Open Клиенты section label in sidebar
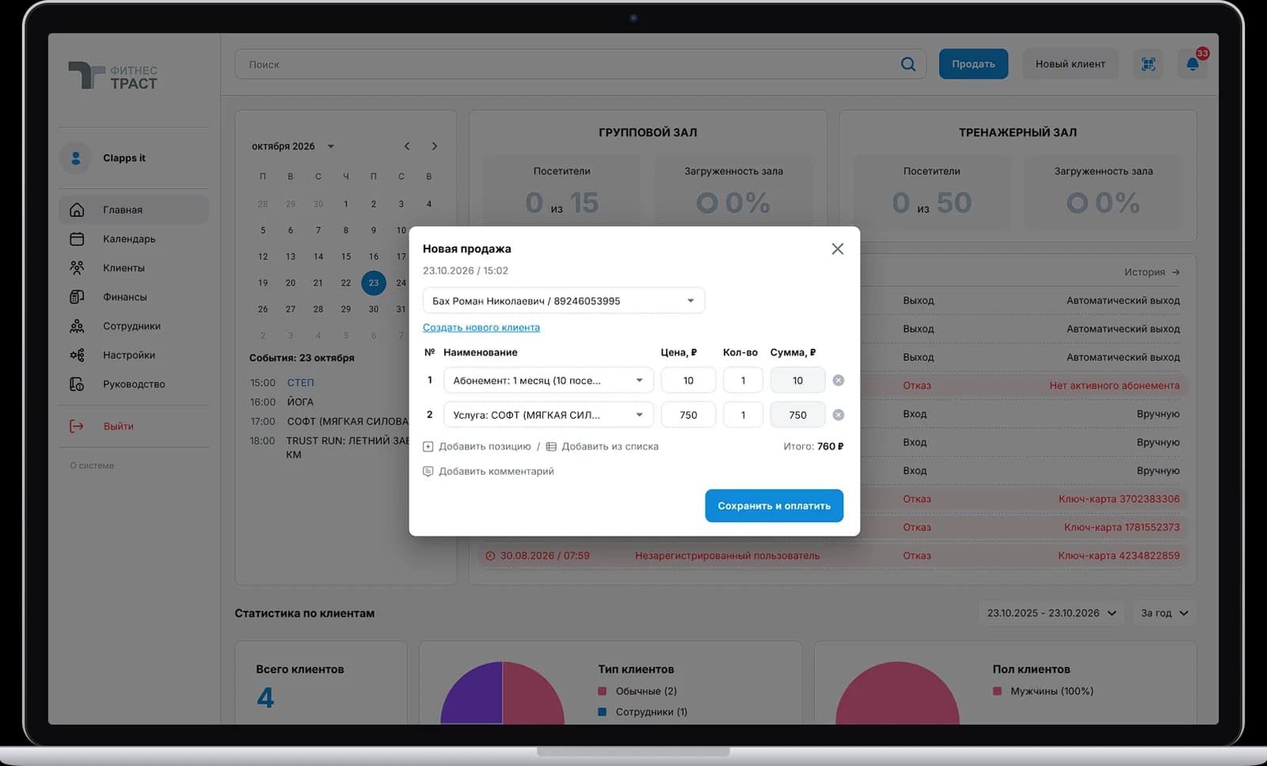This screenshot has width=1267, height=766. coord(124,268)
